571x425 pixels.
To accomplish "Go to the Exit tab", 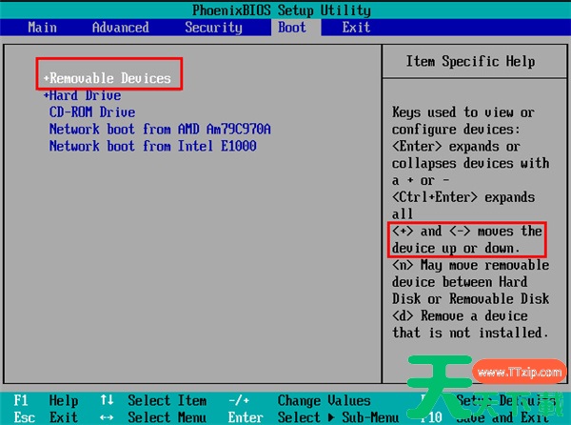I will point(356,28).
